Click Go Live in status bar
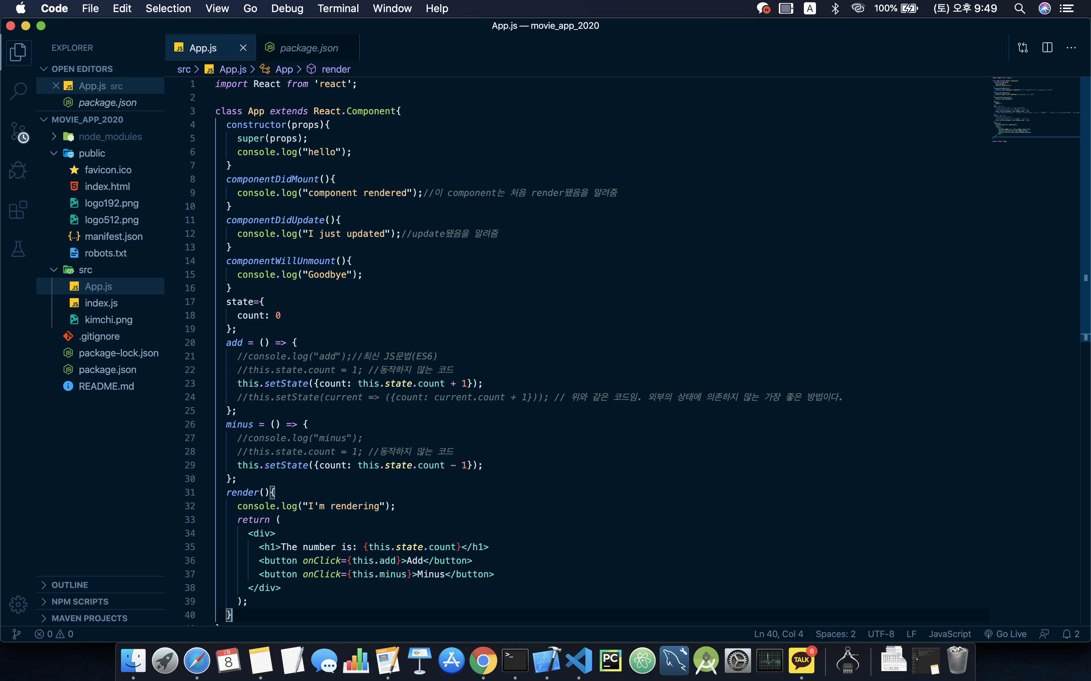The width and height of the screenshot is (1091, 681). click(1005, 634)
